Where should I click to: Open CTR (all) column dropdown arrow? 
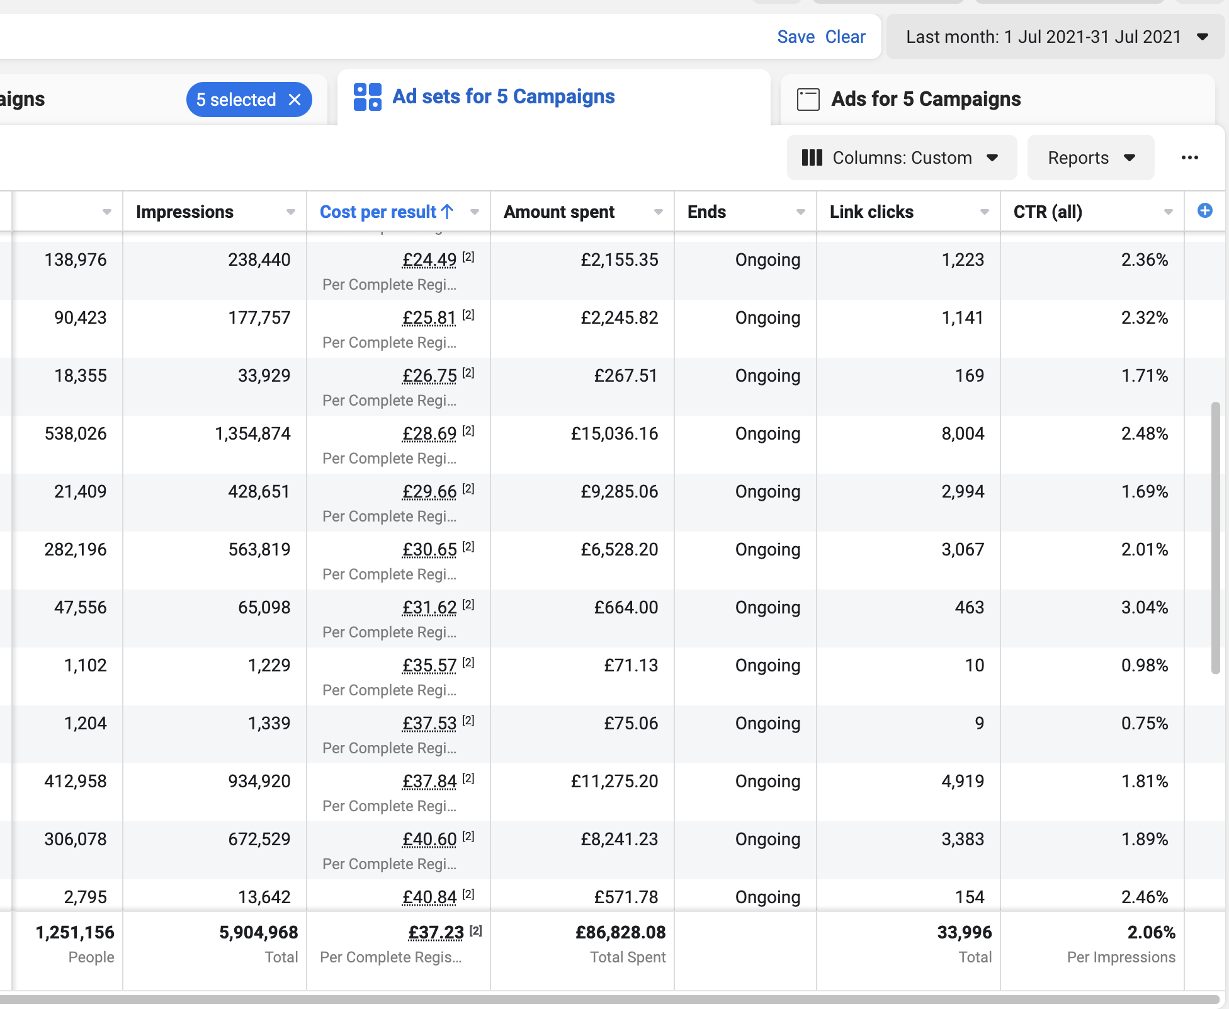[x=1168, y=212]
